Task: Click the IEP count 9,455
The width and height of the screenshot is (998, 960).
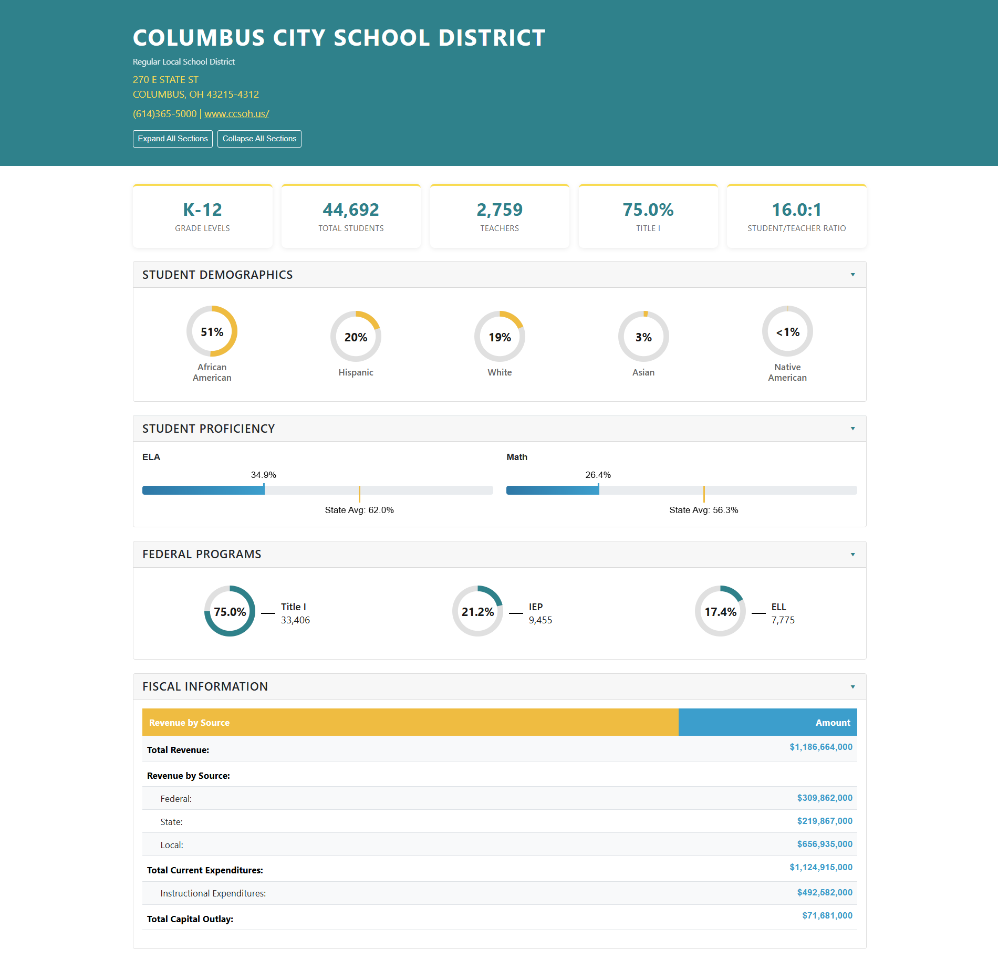Action: click(x=540, y=620)
